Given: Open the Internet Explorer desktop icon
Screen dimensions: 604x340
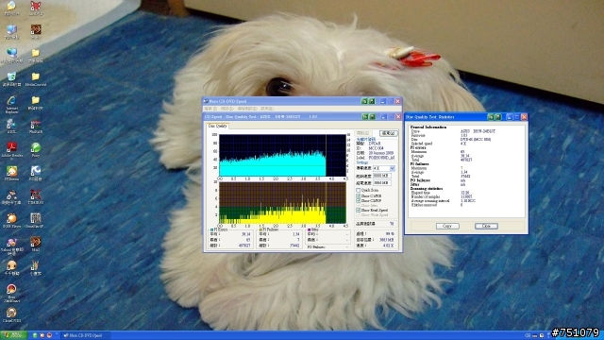Looking at the screenshot, I should 11,104.
